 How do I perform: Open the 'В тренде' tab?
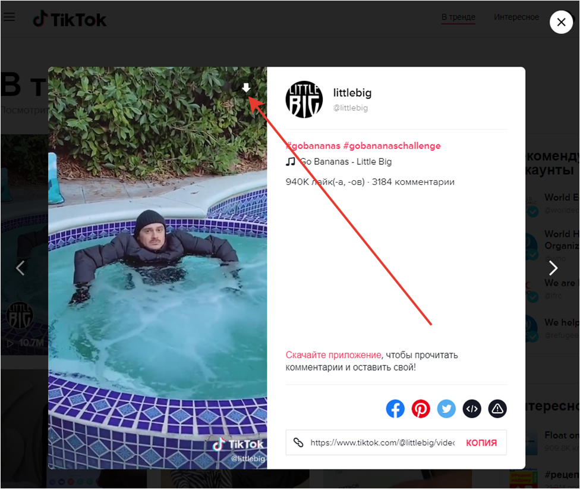coord(458,17)
